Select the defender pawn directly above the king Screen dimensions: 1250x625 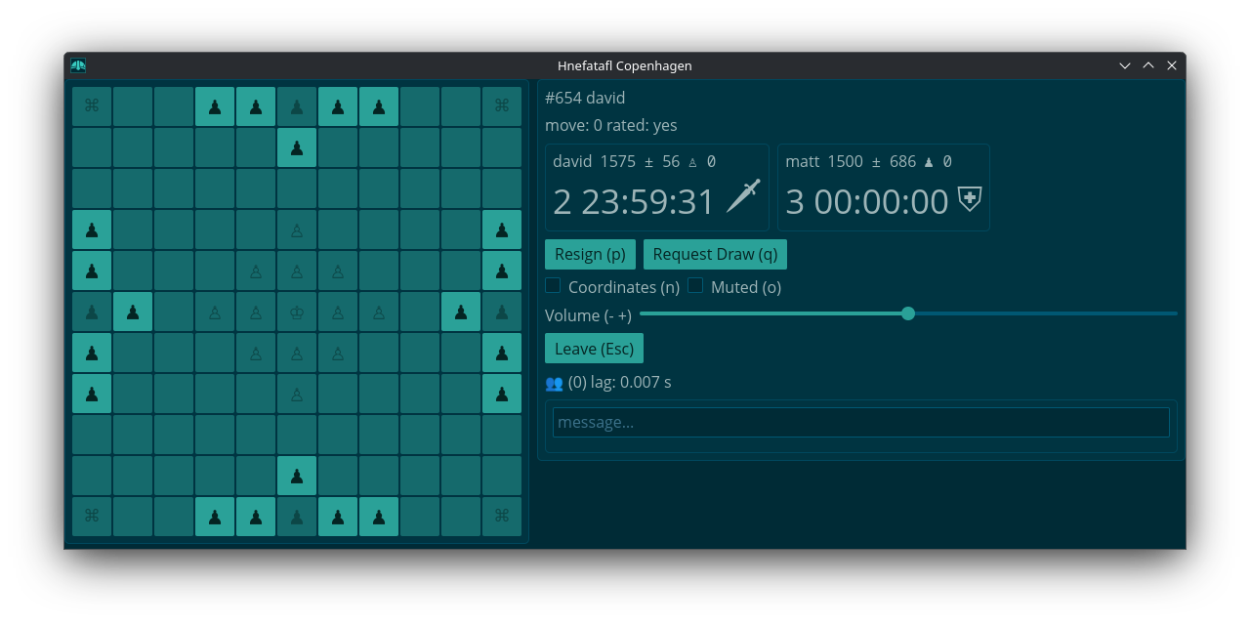(x=297, y=271)
